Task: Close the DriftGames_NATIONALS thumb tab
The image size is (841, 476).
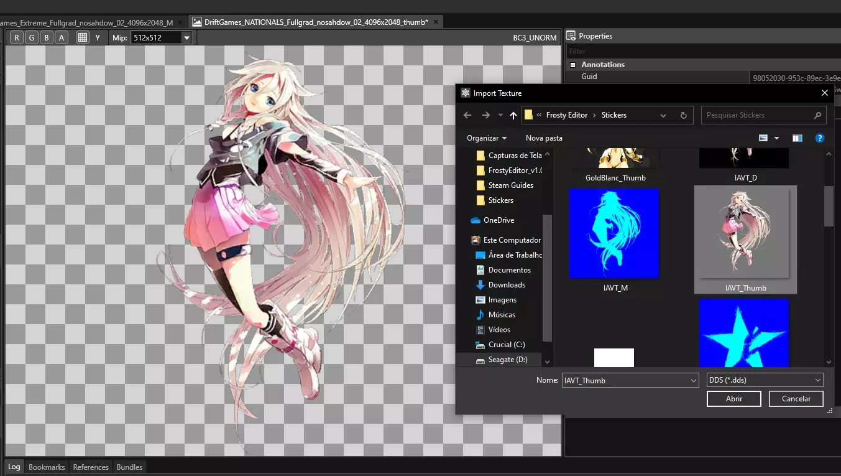Action: pos(436,22)
